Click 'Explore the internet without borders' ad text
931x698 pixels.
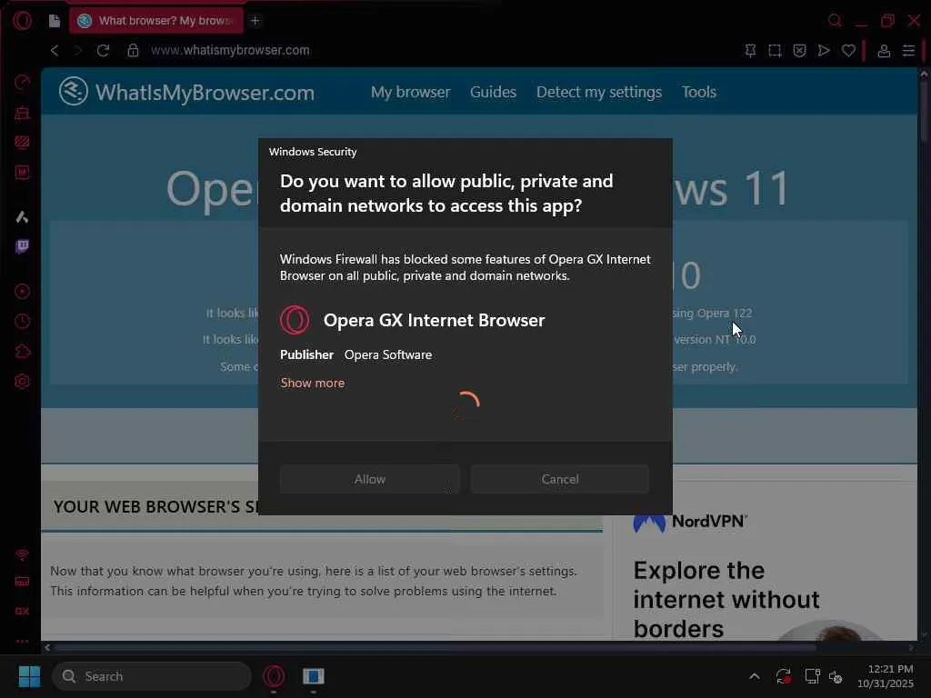click(726, 600)
